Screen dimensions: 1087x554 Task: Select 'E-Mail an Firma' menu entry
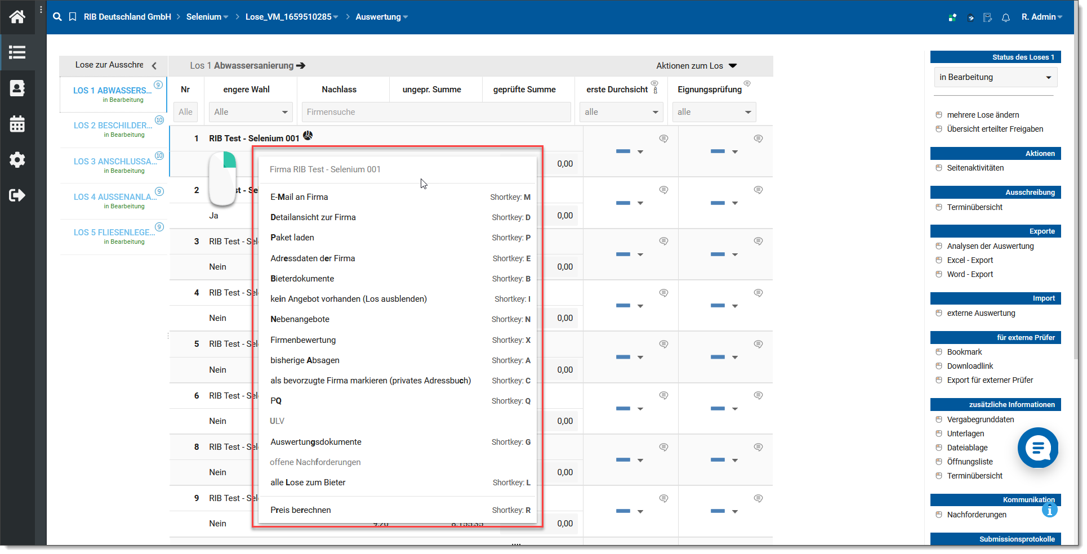click(299, 197)
